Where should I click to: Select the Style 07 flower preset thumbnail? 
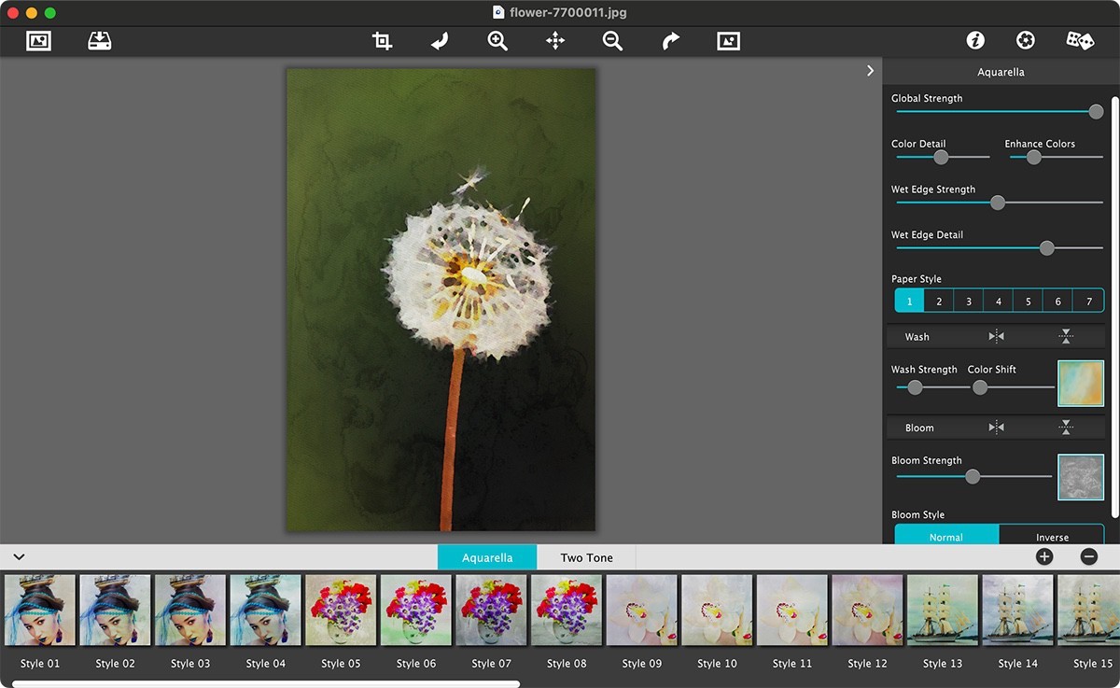(x=491, y=609)
